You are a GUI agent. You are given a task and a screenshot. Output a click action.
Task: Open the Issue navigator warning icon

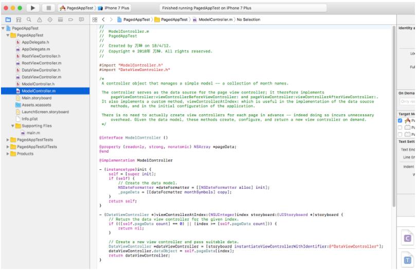[x=40, y=20]
